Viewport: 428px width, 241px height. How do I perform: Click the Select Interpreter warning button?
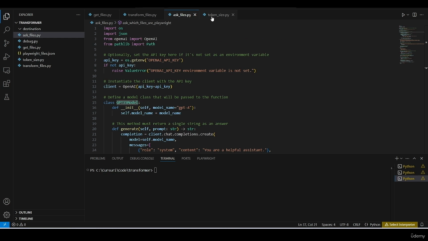pyautogui.click(x=400, y=225)
